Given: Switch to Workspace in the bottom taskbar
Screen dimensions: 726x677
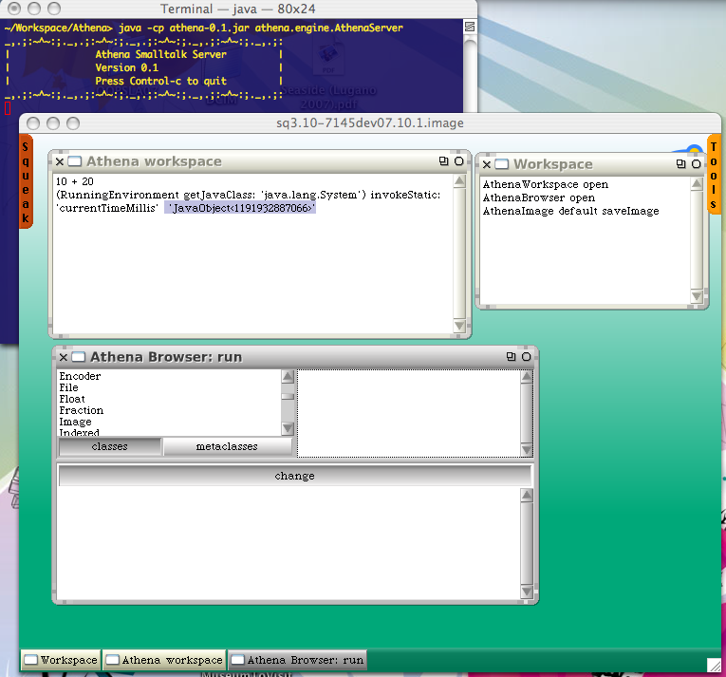Looking at the screenshot, I should 61,660.
